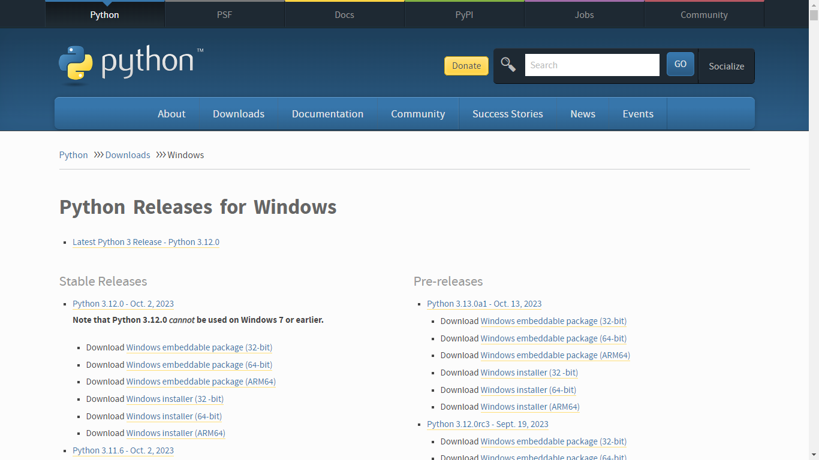Open the News navigation menu
Viewport: 819px width, 460px height.
(583, 114)
